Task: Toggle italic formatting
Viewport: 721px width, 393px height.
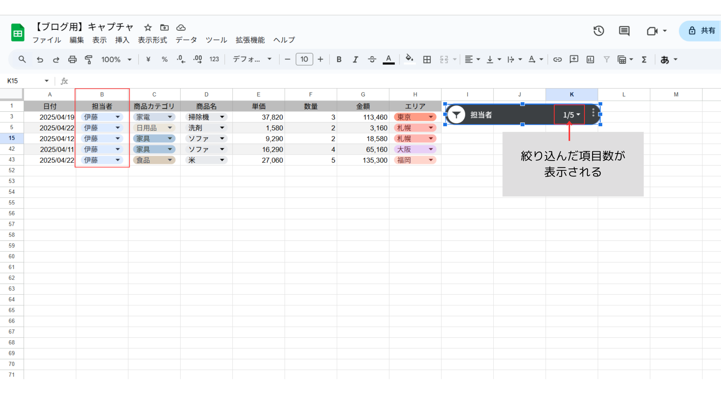Action: (355, 59)
